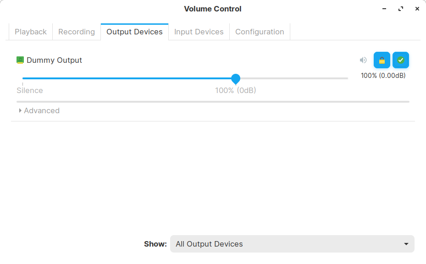Screen dimensions: 426x264
Task: Open the Recording tab
Action: click(x=77, y=32)
